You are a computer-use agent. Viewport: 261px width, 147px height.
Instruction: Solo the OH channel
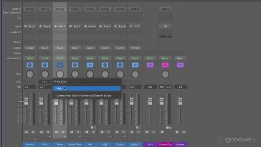point(108,132)
